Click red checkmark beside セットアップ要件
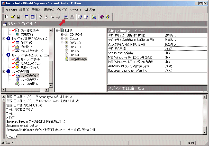The height and width of the screenshot is (146, 209). pos(13,59)
